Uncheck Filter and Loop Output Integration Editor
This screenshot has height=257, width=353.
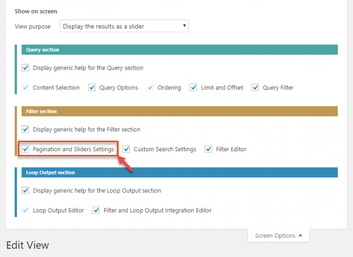point(96,211)
